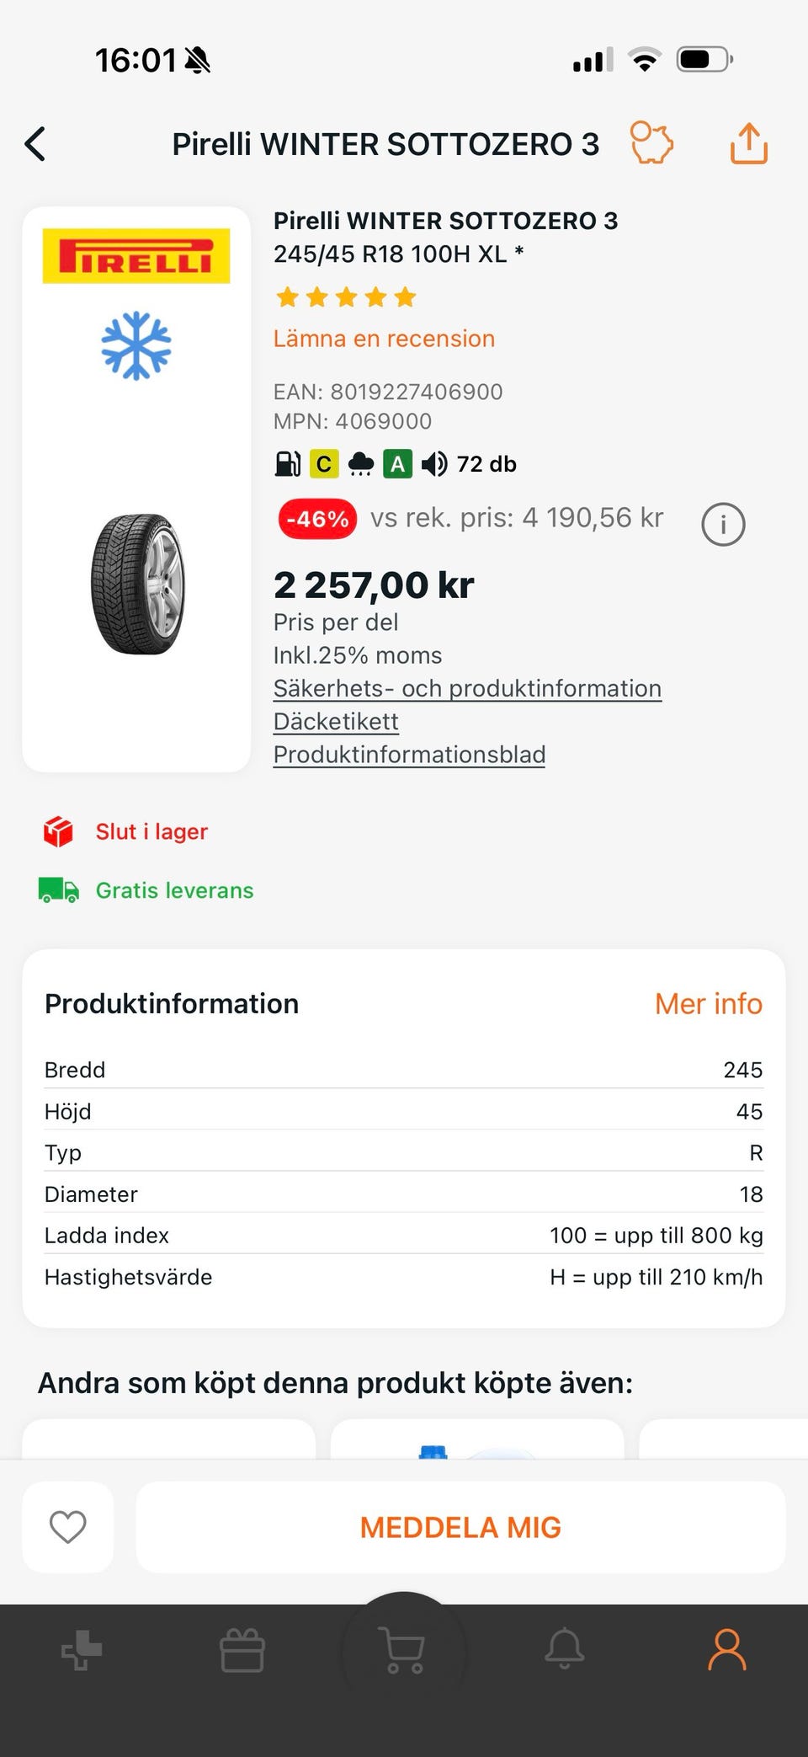This screenshot has width=808, height=1757.
Task: Open the gift offers tab icon
Action: (242, 1649)
